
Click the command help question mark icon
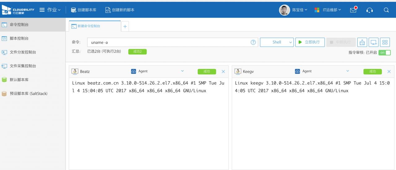coord(253,42)
